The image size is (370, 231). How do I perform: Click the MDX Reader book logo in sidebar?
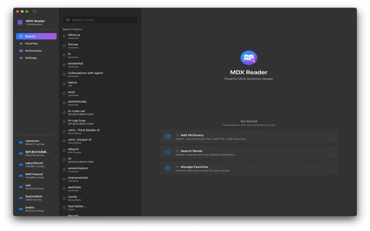[x=20, y=22]
